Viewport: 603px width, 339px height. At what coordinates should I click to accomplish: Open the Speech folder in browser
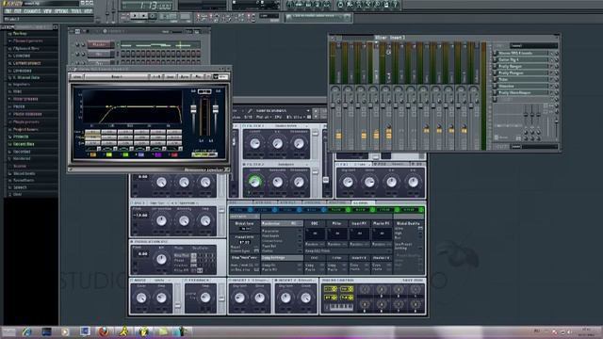click(20, 187)
